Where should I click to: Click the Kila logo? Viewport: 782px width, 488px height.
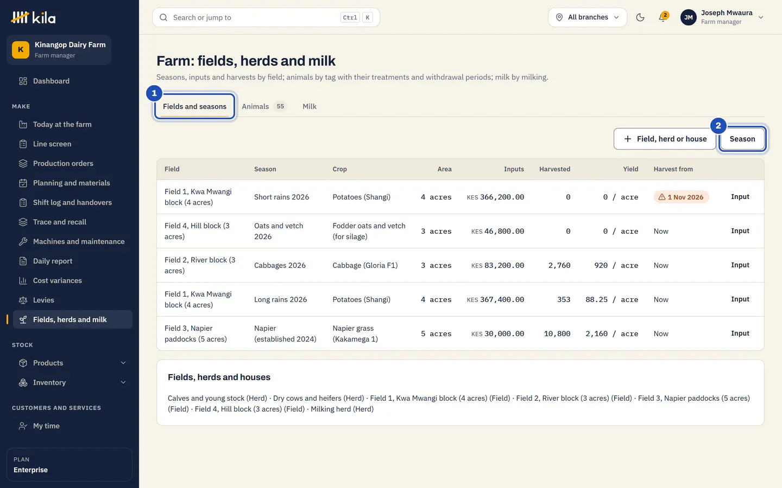click(33, 17)
